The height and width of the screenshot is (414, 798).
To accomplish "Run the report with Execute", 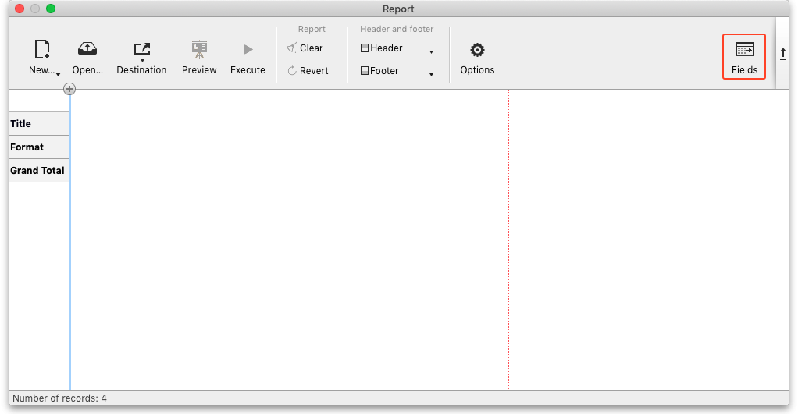I will (x=248, y=50).
